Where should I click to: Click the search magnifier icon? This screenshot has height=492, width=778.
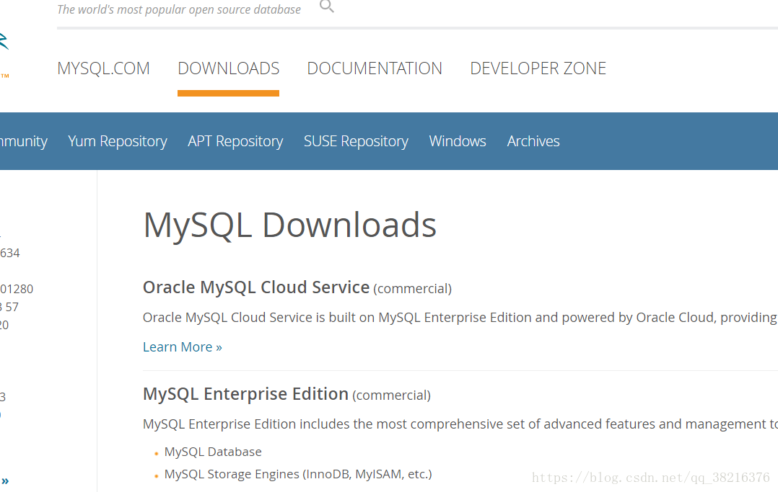click(x=326, y=6)
